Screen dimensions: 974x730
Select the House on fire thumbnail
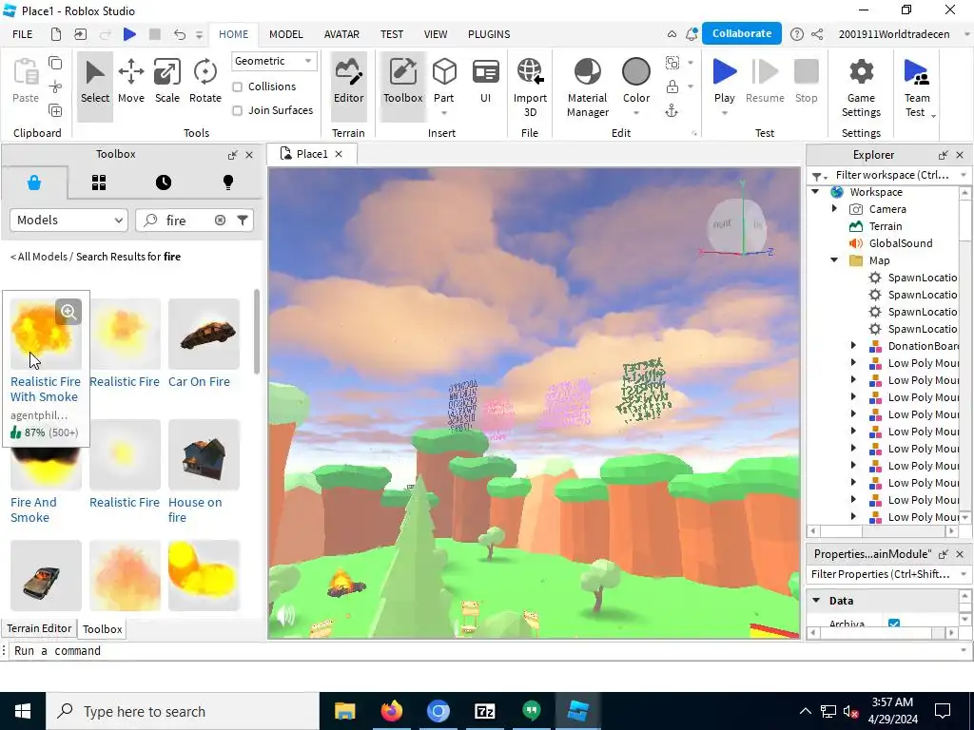pos(204,454)
